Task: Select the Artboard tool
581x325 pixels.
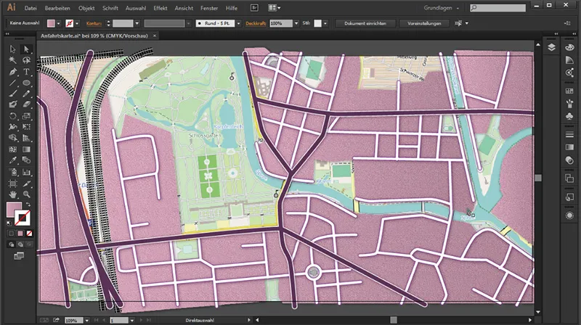Action: (12, 184)
